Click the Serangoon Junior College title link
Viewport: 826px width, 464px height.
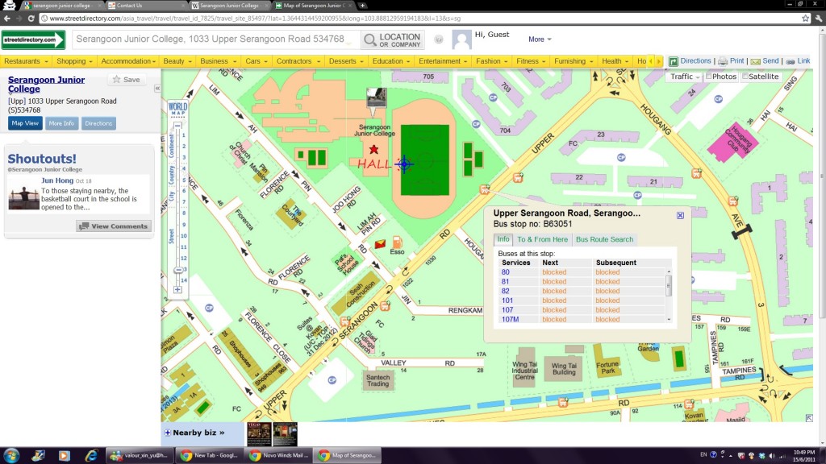[46, 84]
